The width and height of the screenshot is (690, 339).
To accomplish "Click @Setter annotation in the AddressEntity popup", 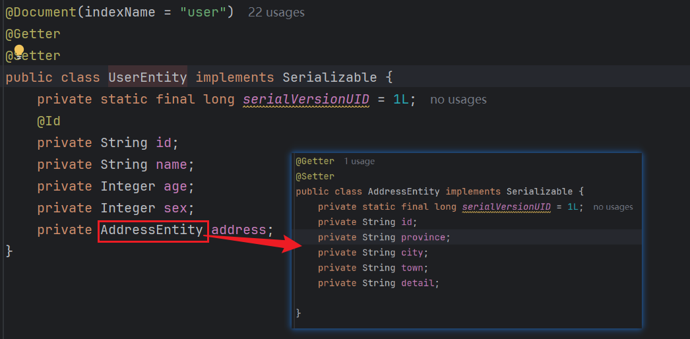I will [x=315, y=177].
